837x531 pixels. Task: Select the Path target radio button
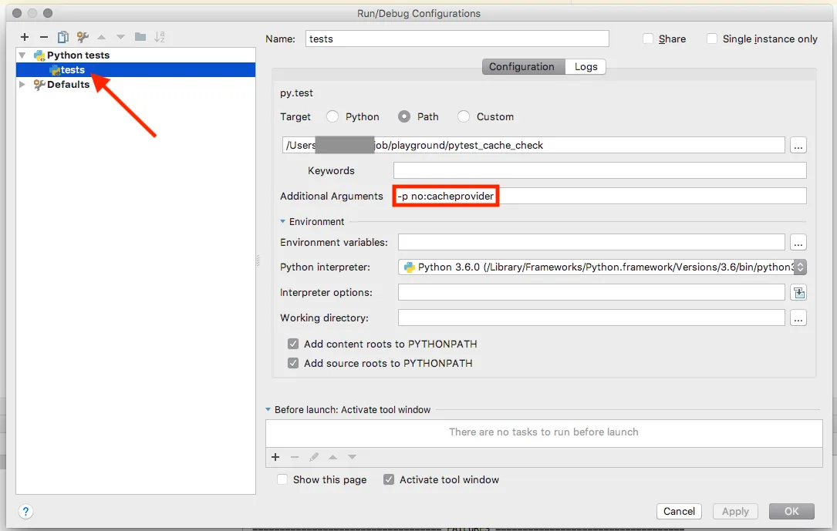[404, 116]
